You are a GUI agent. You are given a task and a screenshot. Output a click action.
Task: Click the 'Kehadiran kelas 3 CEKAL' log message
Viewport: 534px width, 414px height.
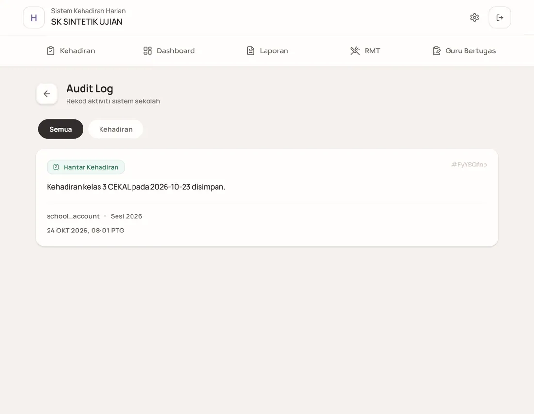pos(136,187)
